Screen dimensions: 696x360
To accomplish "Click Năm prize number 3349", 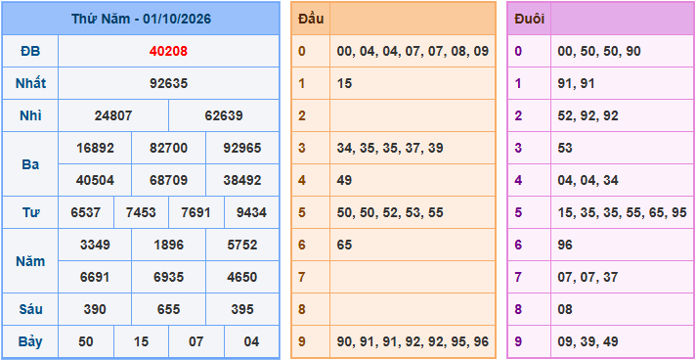I will pyautogui.click(x=95, y=245).
